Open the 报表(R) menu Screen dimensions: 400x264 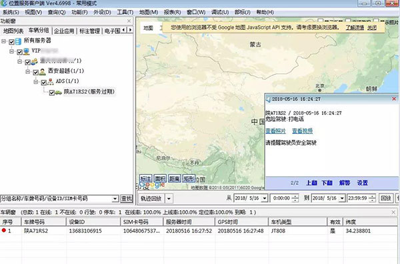[172, 12]
